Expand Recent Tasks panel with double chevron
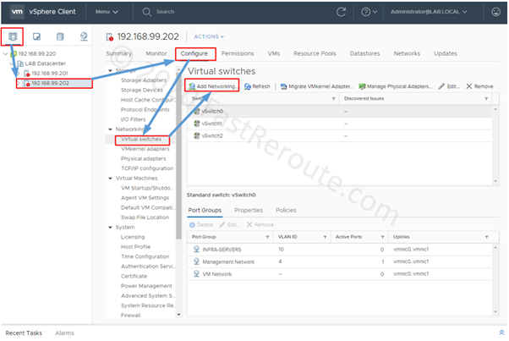The image size is (509, 341). pos(501,333)
